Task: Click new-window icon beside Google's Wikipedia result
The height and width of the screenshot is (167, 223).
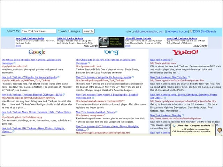Action: [58, 77]
